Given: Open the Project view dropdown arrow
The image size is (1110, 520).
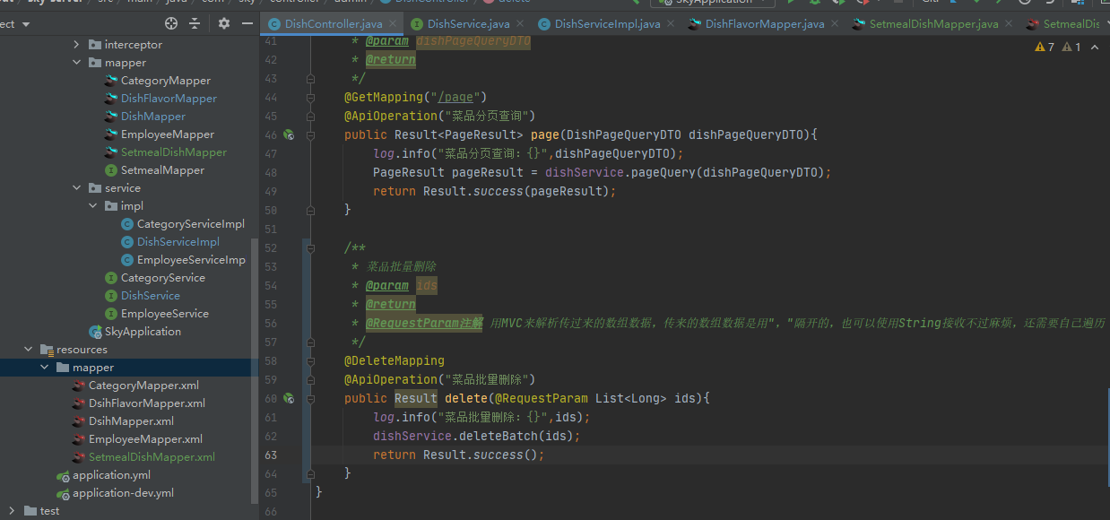Looking at the screenshot, I should click(25, 24).
